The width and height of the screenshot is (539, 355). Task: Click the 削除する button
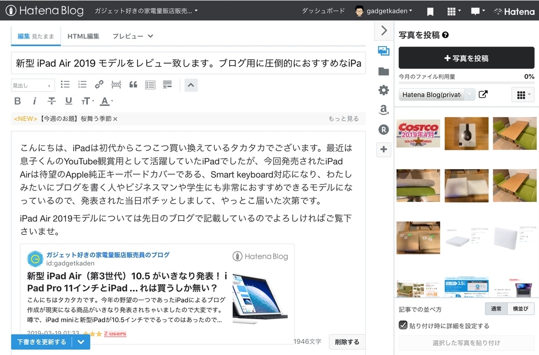347,342
